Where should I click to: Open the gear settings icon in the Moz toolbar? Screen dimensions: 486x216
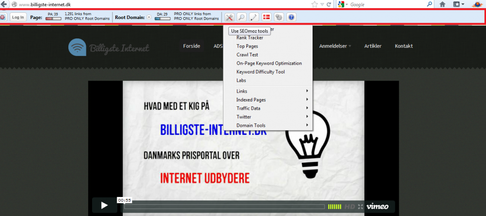(279, 18)
